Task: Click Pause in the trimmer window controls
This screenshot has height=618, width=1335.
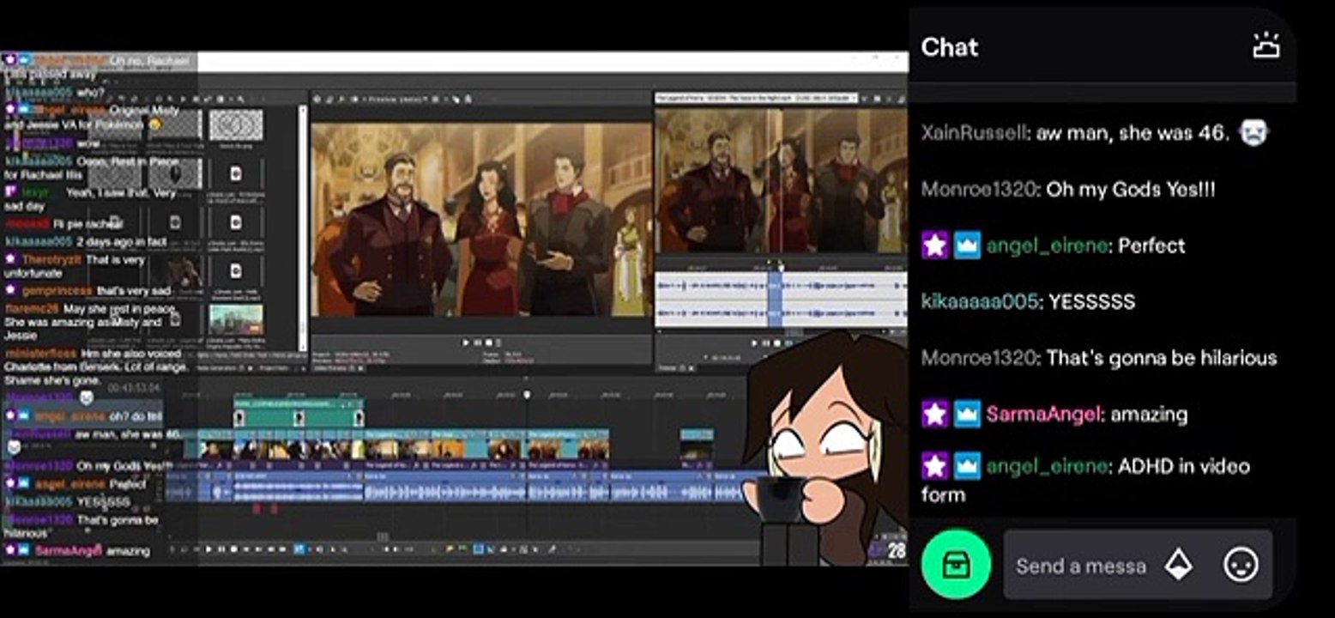Action: point(765,343)
